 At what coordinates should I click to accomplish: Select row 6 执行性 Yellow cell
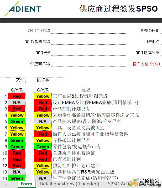pos(43,128)
